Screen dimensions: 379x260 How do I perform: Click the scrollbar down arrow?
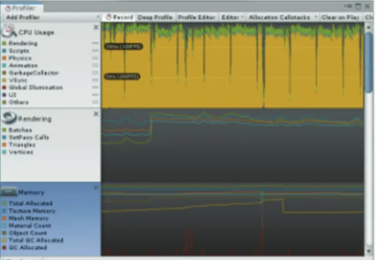pos(369,251)
